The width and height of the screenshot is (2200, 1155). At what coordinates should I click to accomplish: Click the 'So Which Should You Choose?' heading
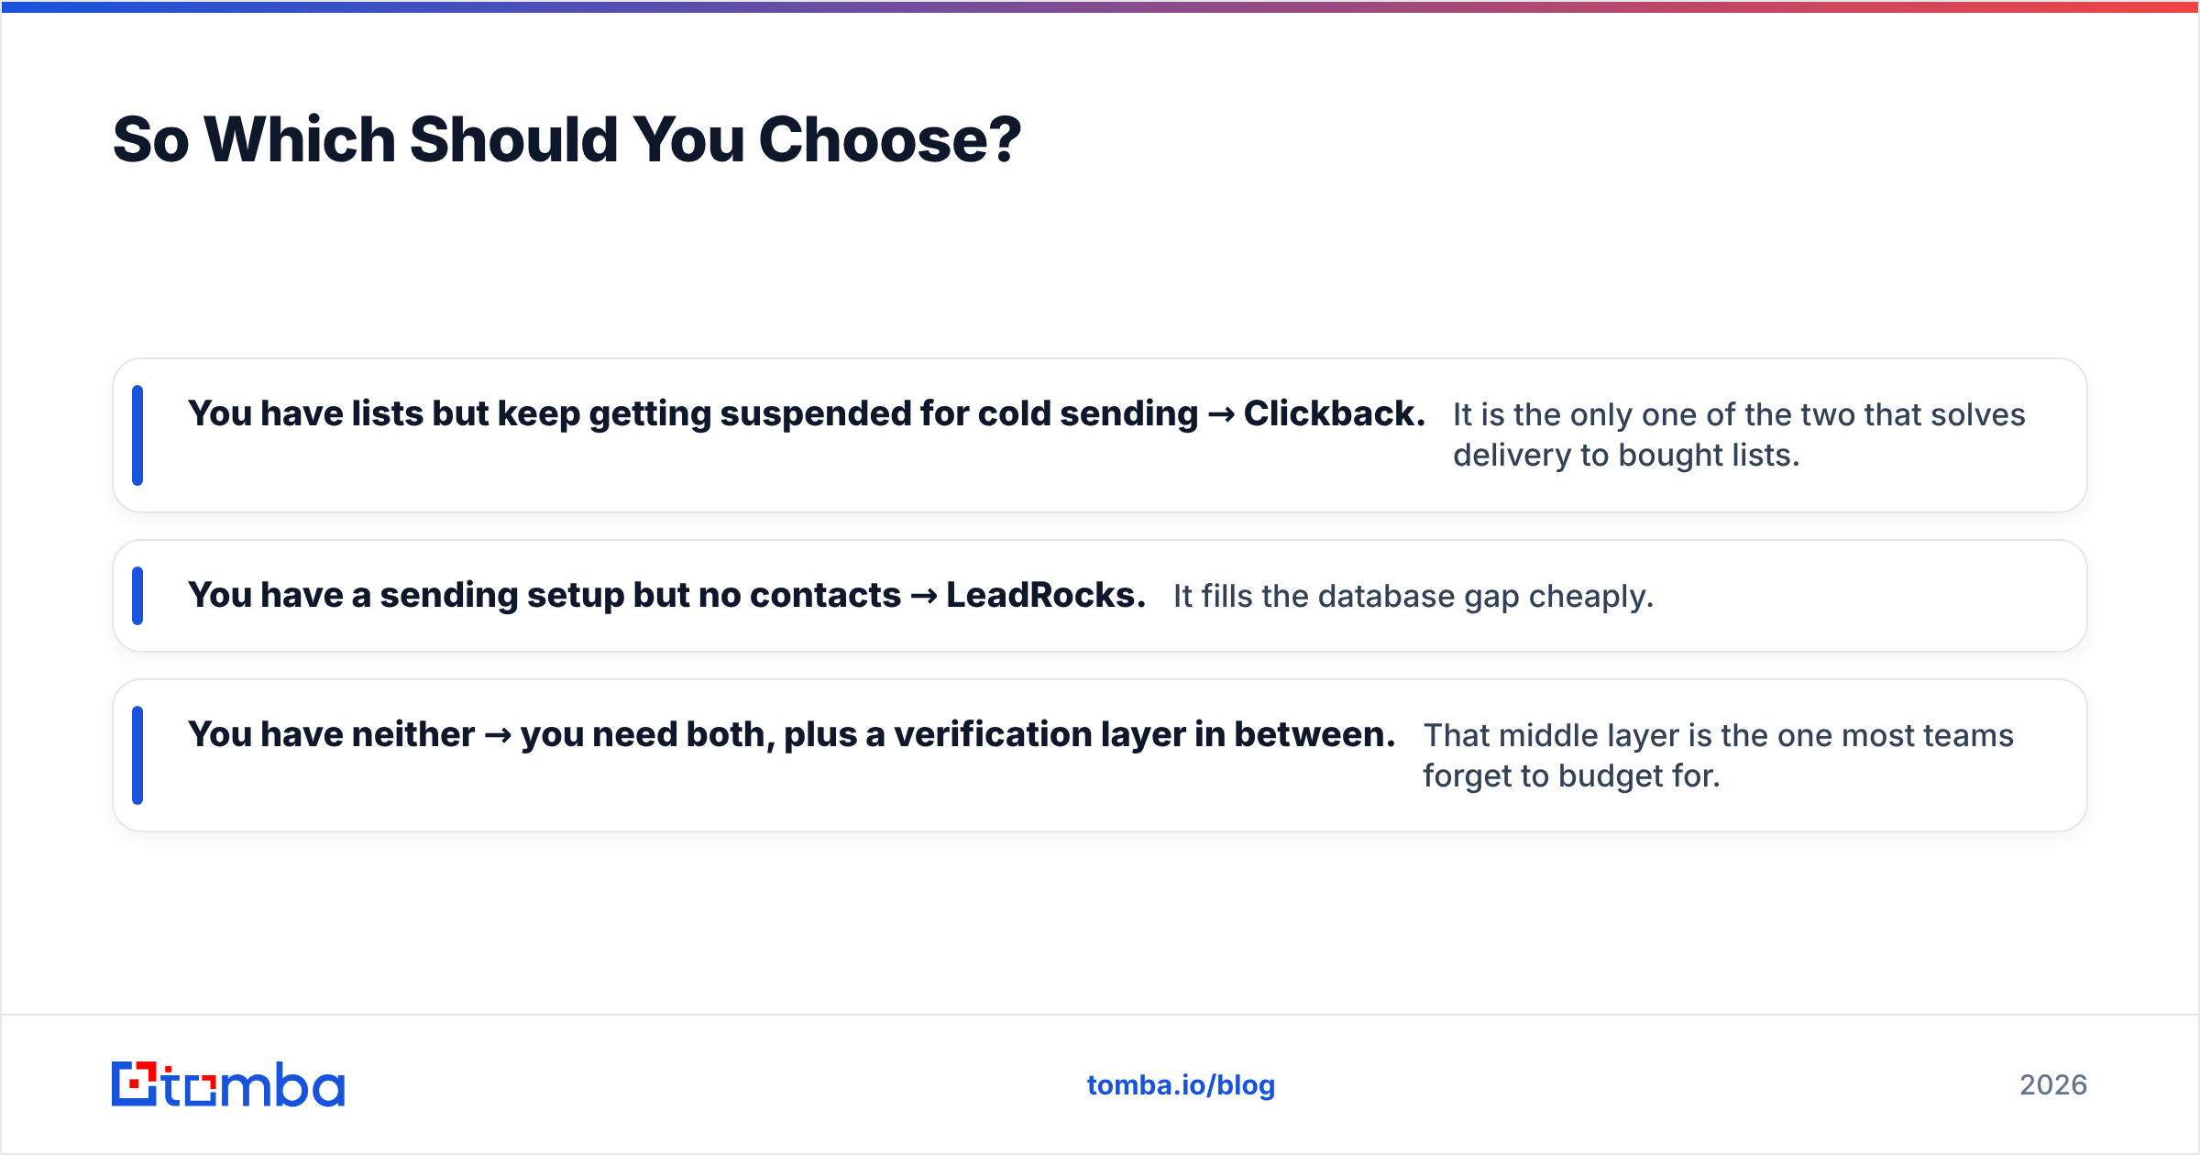(x=566, y=139)
